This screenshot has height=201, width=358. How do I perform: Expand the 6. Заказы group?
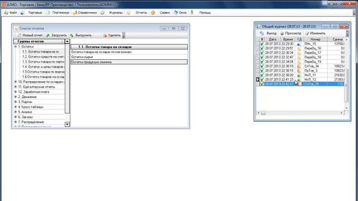pos(16,117)
